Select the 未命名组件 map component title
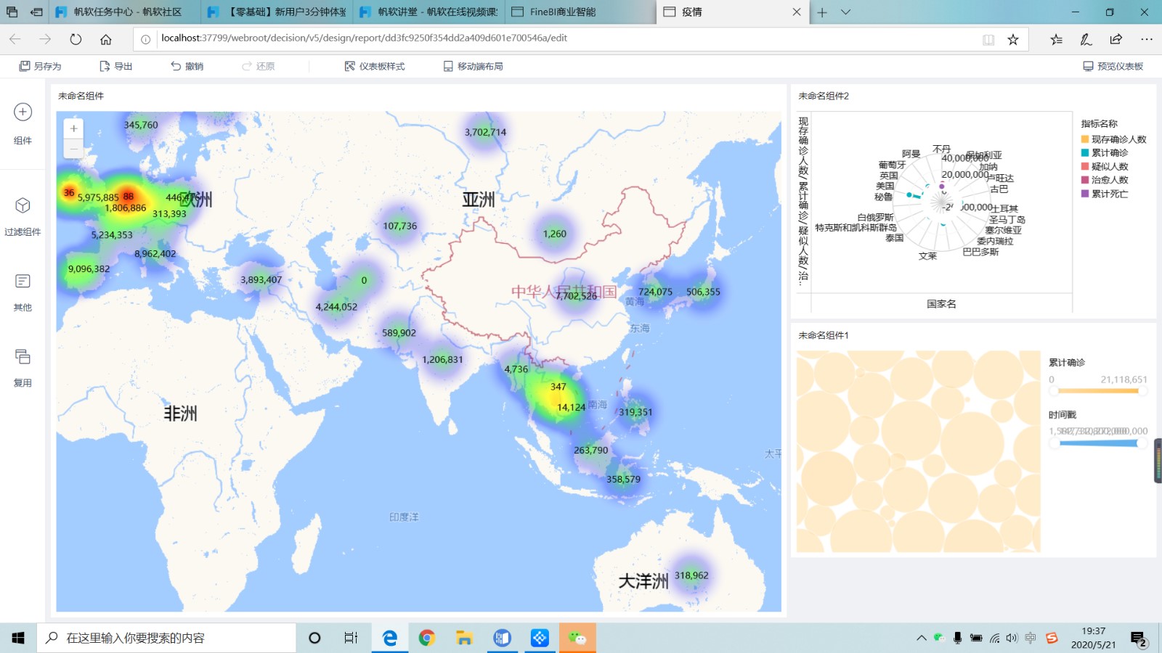Screen dimensions: 1162x653 pyautogui.click(x=81, y=96)
